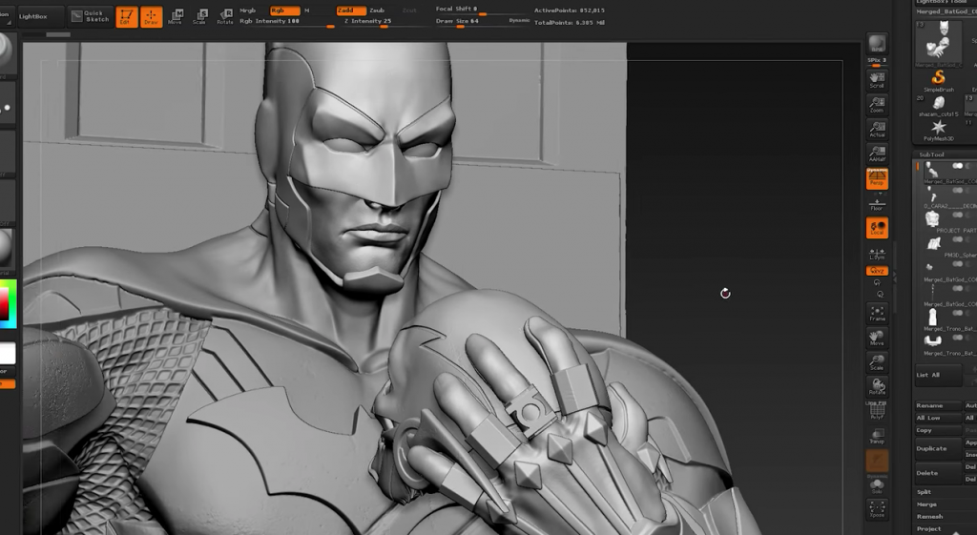The image size is (977, 535).
Task: Toggle visibility of PM3D_Sphere subtool
Action: click(x=958, y=239)
